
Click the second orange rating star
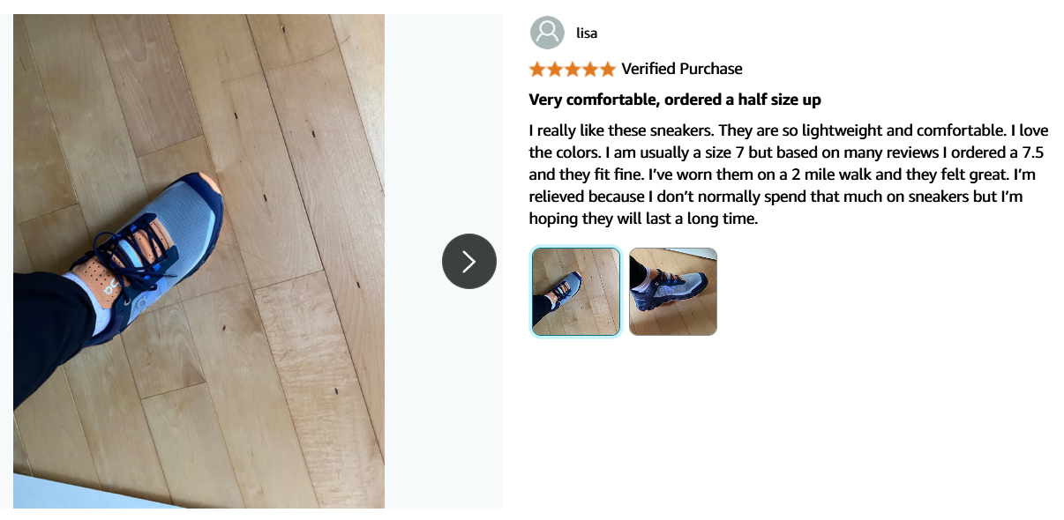(555, 69)
